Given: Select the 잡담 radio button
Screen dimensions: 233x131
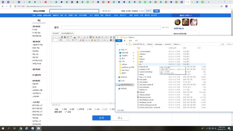Looking at the screenshot, I should click(62, 109).
